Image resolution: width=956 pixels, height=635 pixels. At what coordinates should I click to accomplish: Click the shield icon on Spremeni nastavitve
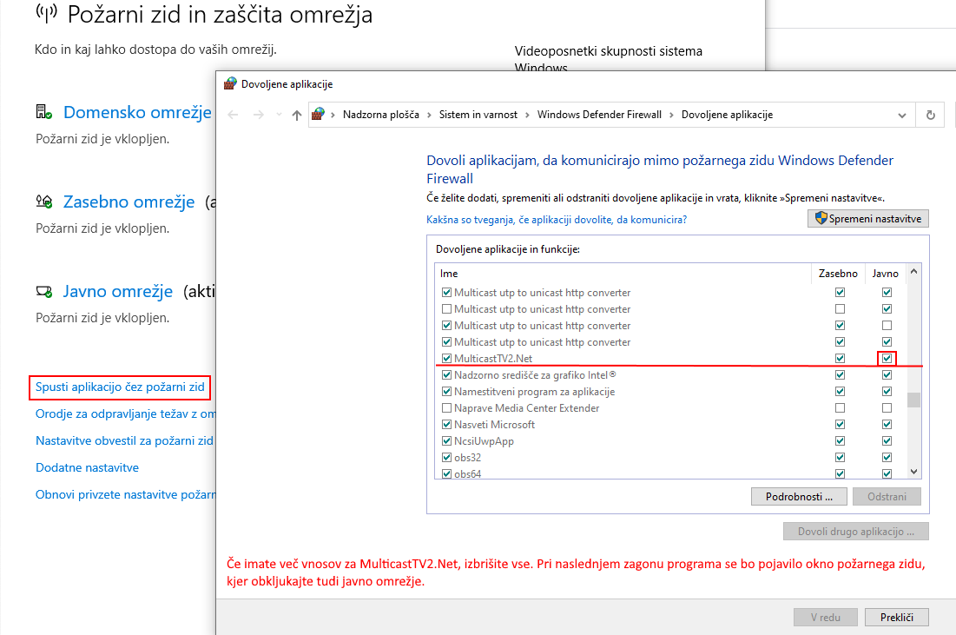point(821,218)
